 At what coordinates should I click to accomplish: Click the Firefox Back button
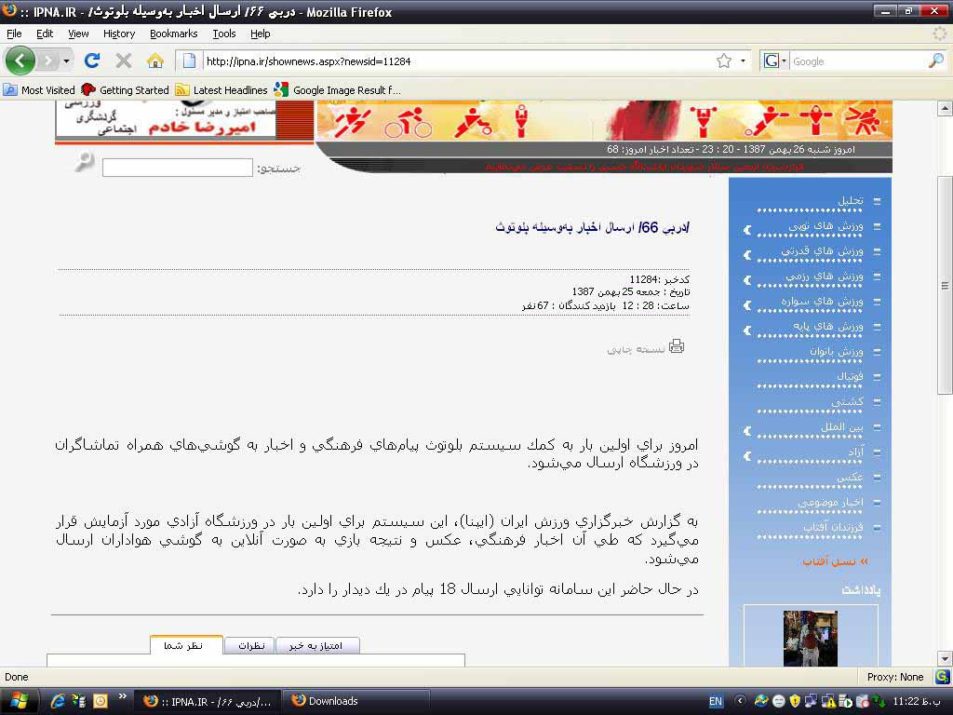click(x=20, y=61)
